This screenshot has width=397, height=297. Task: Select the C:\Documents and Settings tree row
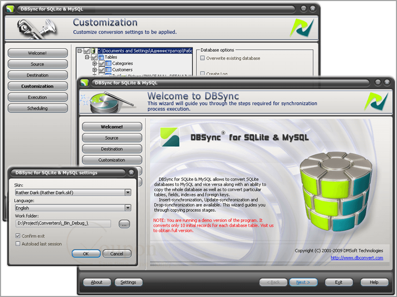click(x=145, y=51)
